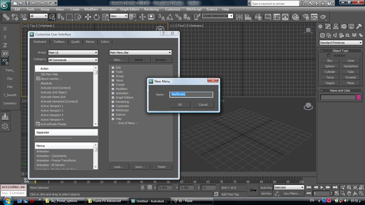Open Select by Name tool
This screenshot has height=205, width=365.
point(61,17)
